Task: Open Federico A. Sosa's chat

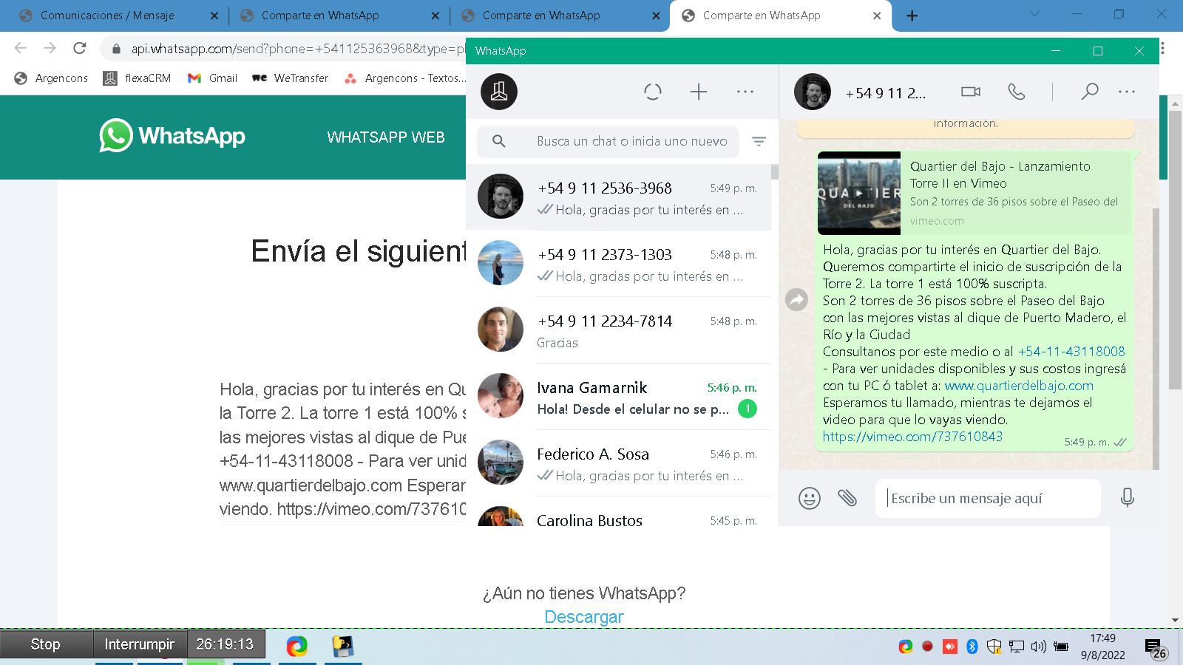Action: [618, 463]
